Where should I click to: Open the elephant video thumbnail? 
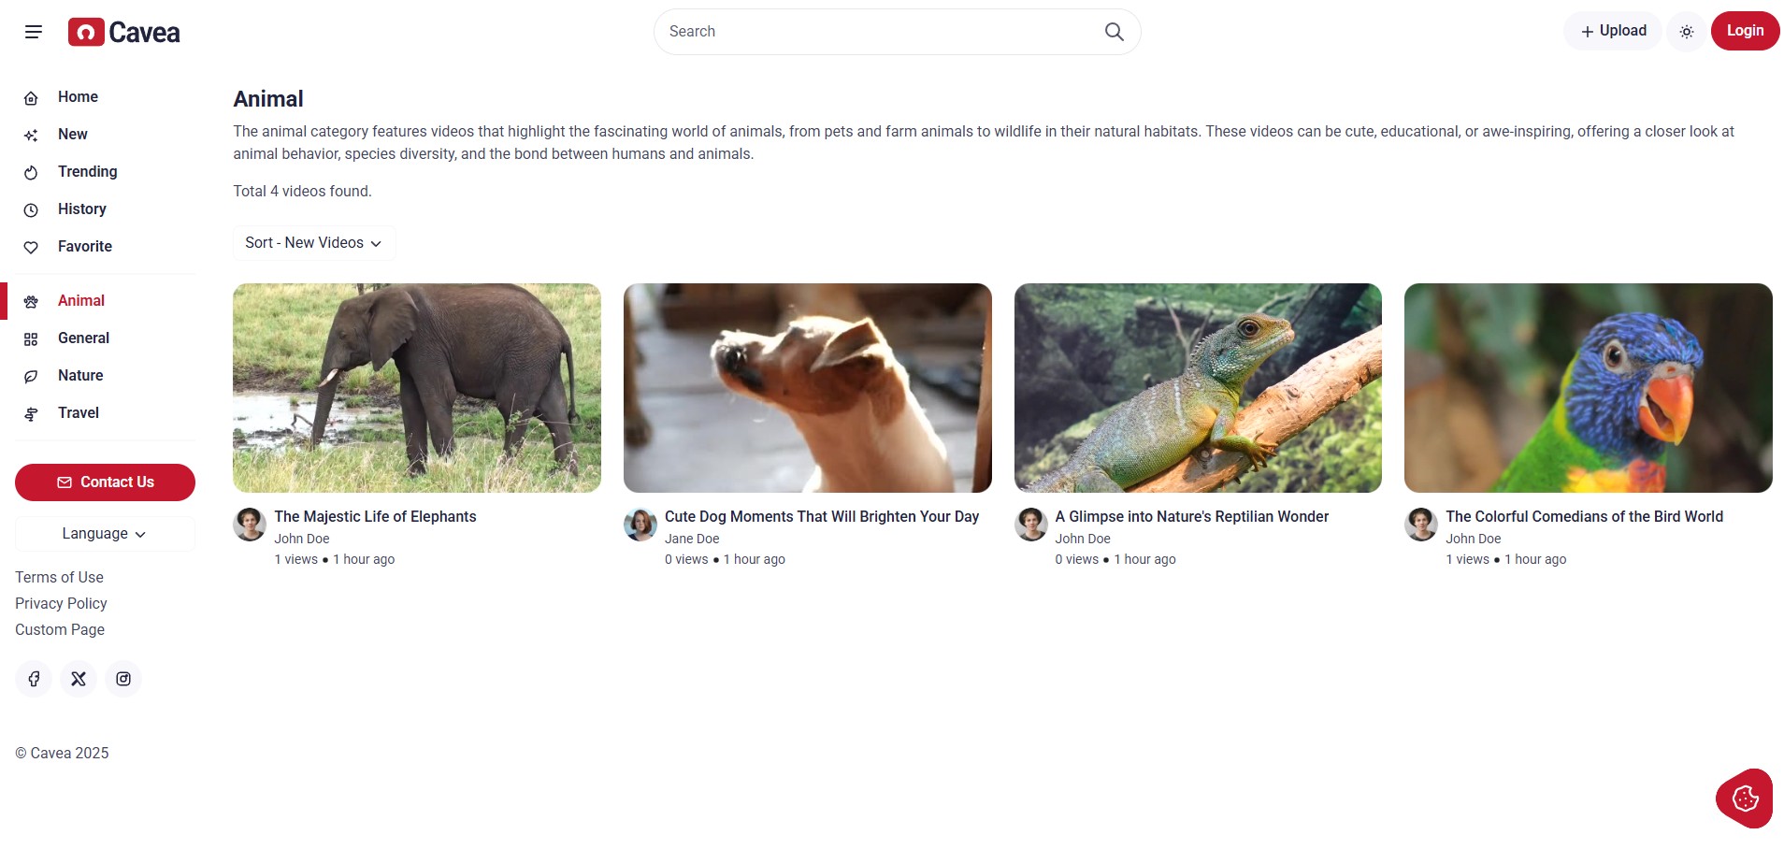pos(417,388)
